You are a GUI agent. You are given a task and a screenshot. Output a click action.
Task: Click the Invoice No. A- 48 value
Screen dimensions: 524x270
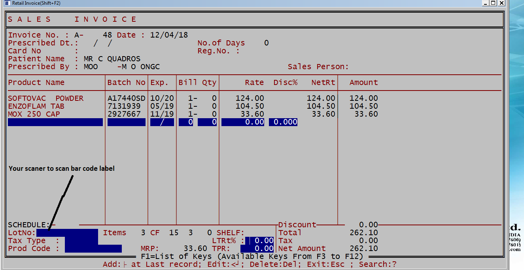93,35
